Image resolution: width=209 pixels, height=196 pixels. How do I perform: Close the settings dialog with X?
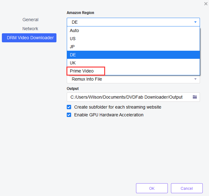click(x=206, y=3)
